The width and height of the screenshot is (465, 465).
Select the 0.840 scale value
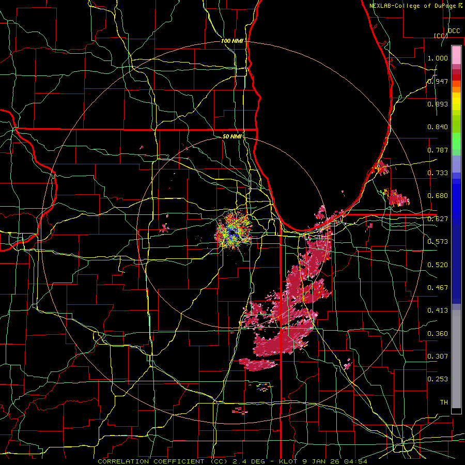coord(438,127)
